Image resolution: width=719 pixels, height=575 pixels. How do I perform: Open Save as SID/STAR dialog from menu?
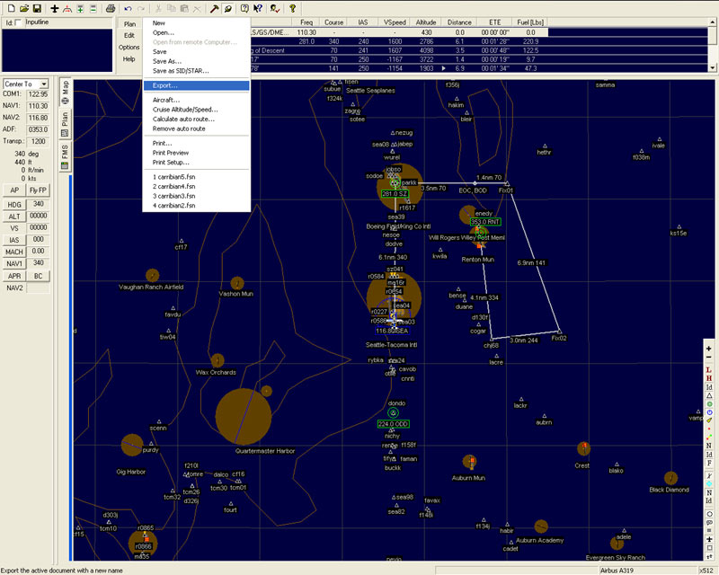coord(179,70)
